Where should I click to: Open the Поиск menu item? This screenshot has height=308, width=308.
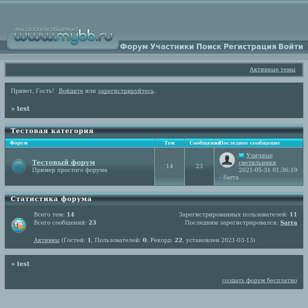[x=209, y=47]
